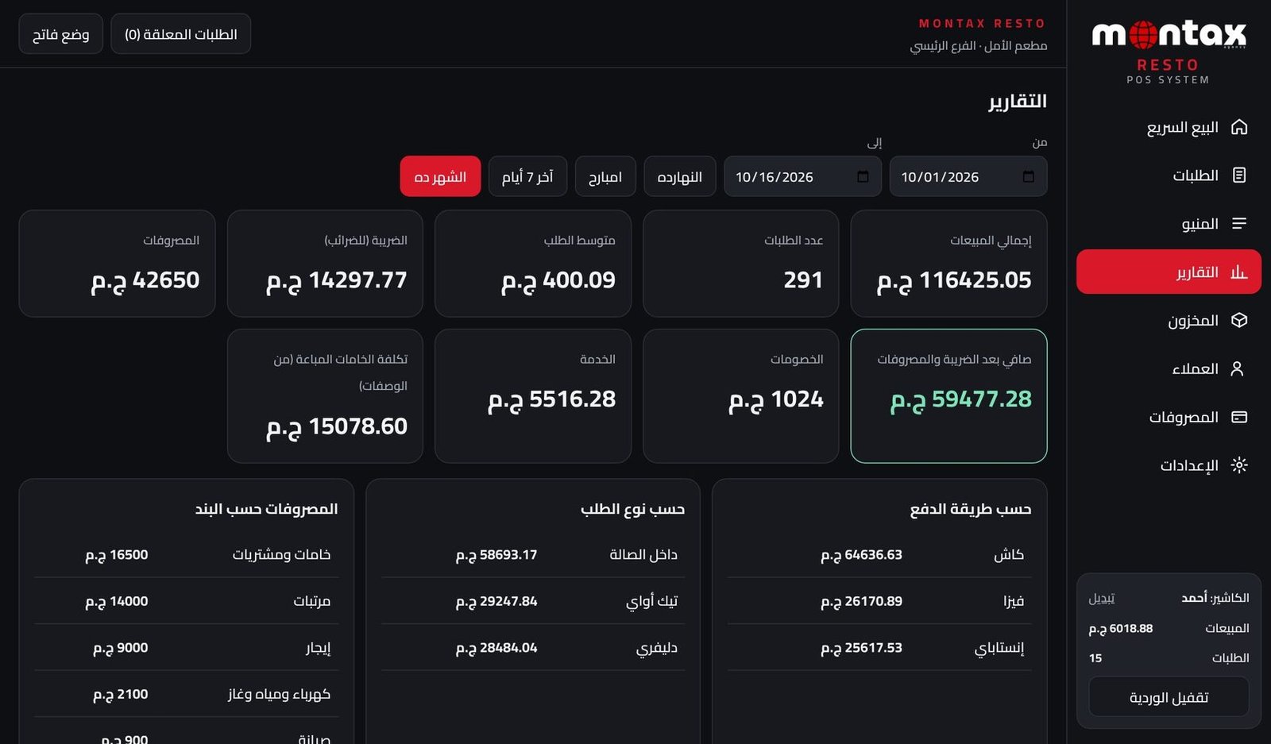Open المخزون sidebar item
Viewport: 1271px width, 744px height.
pyautogui.click(x=1169, y=320)
